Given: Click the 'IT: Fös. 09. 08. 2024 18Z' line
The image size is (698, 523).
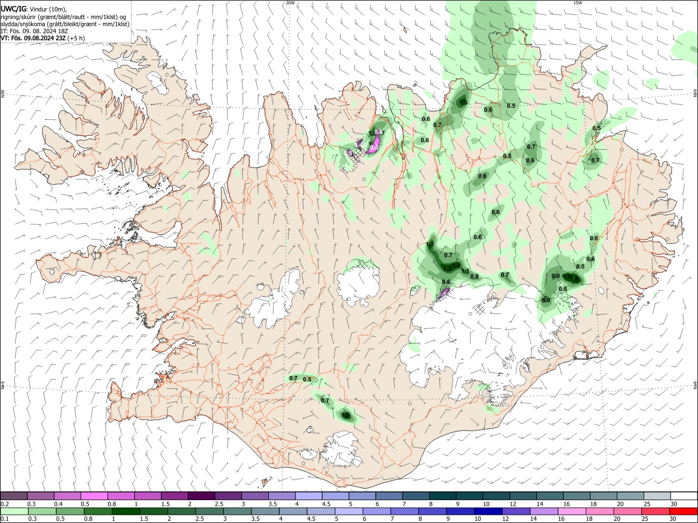Looking at the screenshot, I should pos(34,31).
